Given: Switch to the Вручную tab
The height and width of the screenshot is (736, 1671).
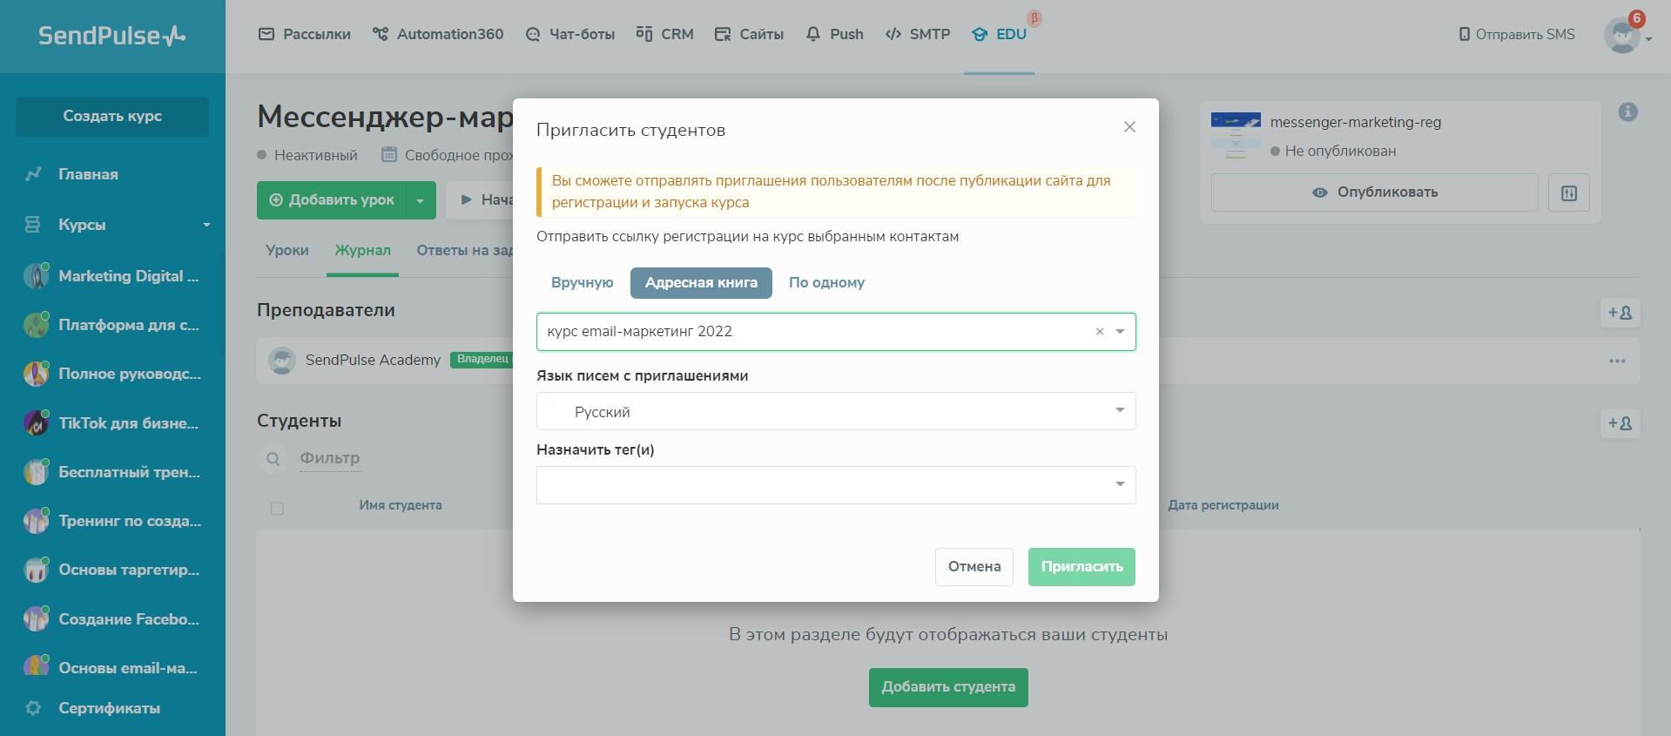Looking at the screenshot, I should 582,283.
